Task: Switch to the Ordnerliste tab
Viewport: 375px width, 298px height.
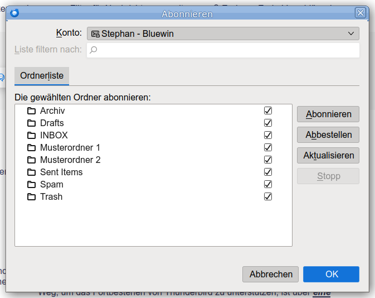Action: pos(42,75)
